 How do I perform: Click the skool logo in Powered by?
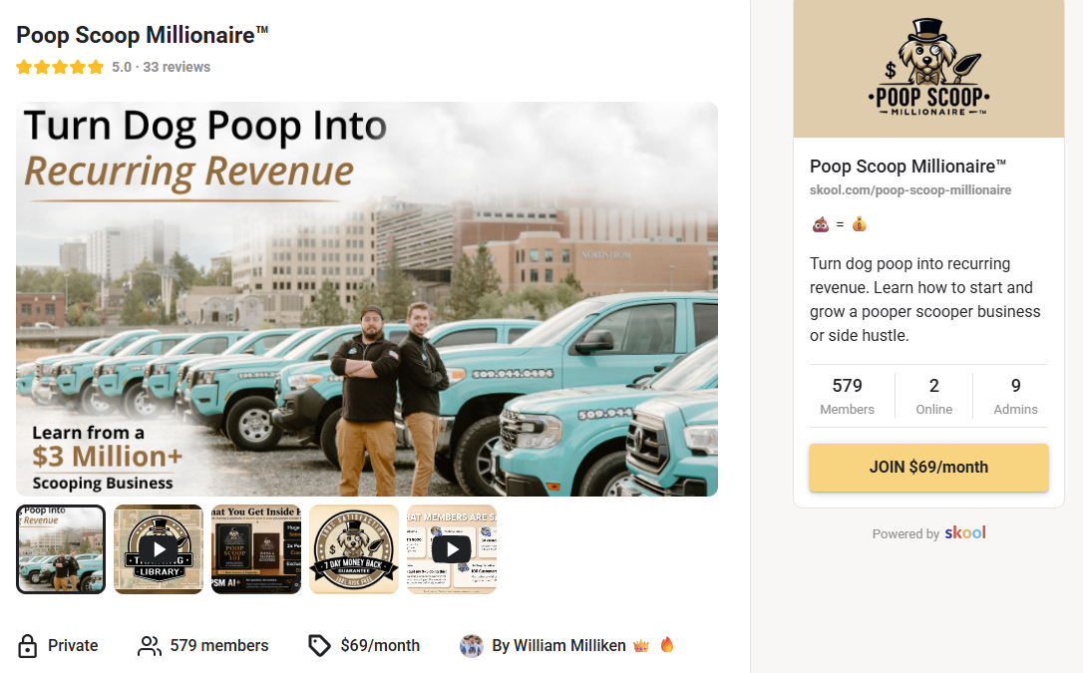pos(965,532)
